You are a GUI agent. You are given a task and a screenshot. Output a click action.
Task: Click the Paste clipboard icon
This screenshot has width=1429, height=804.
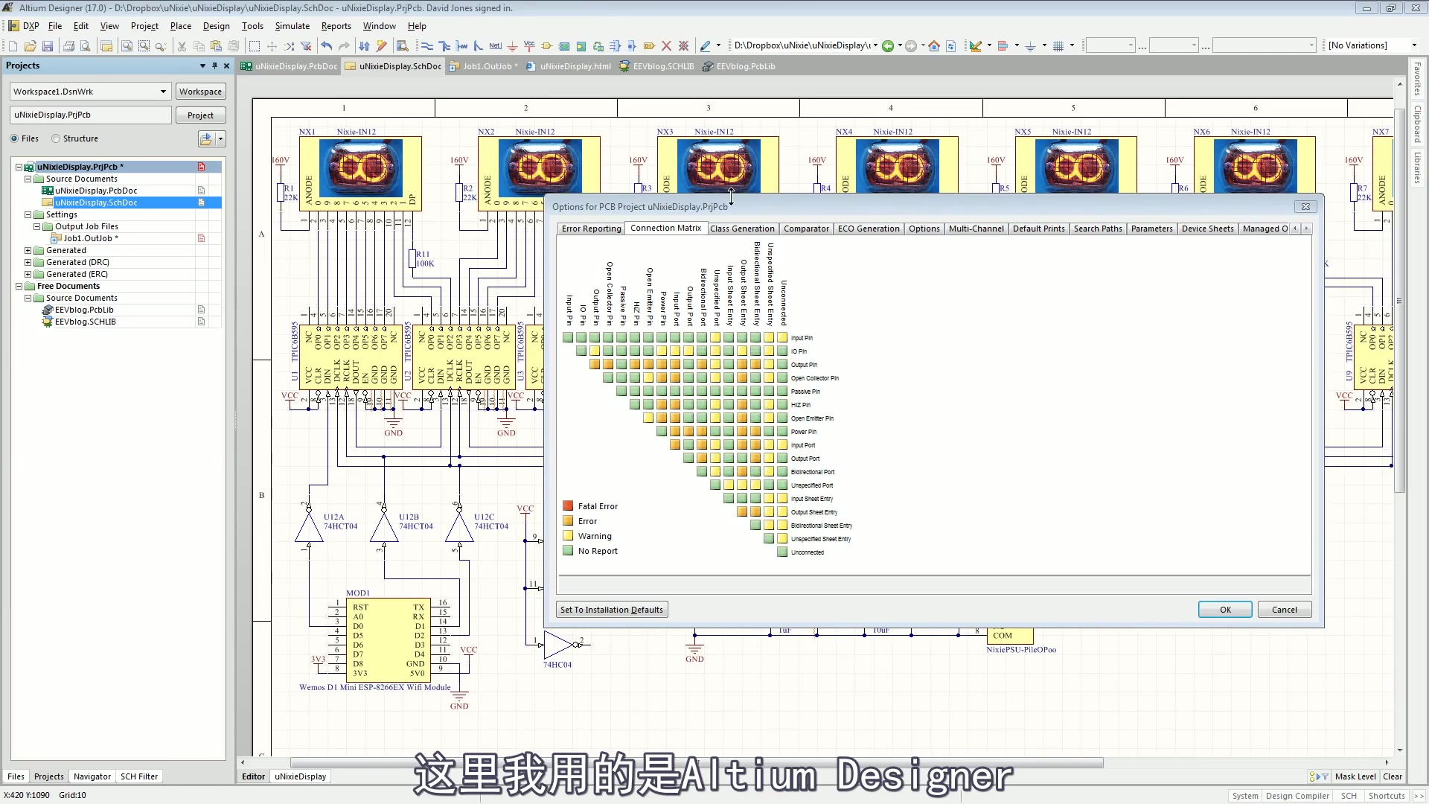pyautogui.click(x=216, y=46)
